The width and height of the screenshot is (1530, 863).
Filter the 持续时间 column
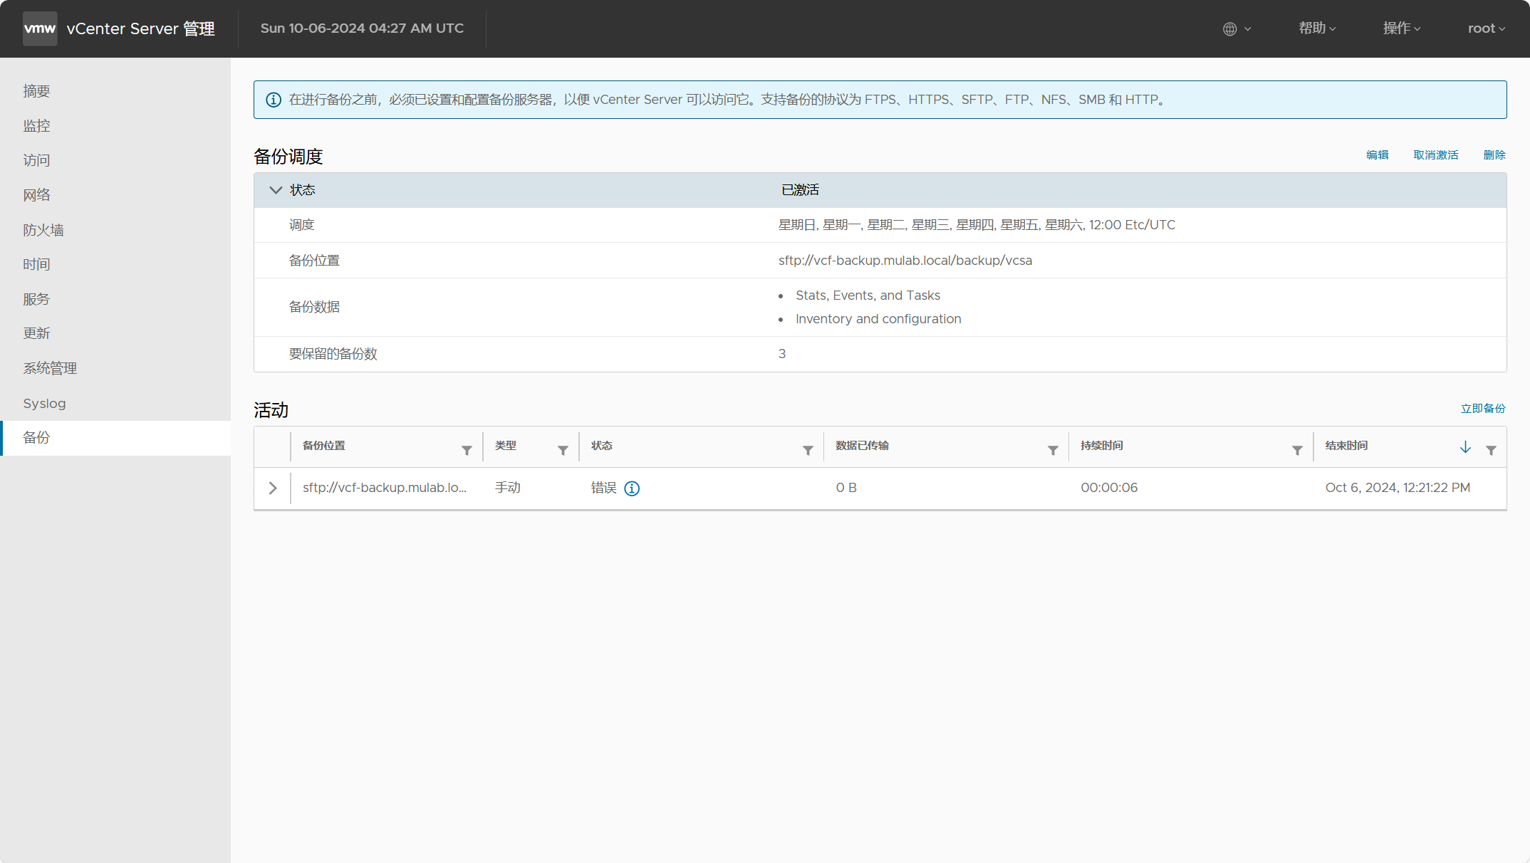click(x=1297, y=450)
